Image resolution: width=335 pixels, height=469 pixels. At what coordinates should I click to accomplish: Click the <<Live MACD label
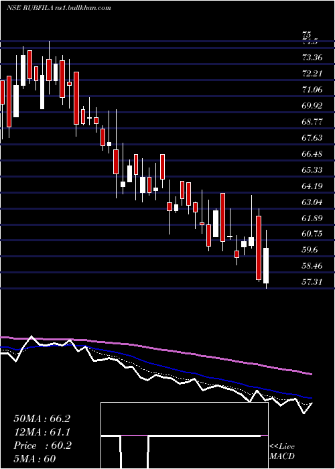point(282,451)
